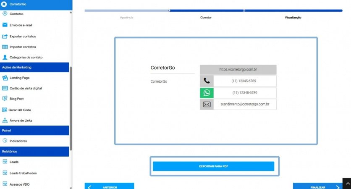Viewport: 351px width, 189px height.
Task: Click the mail envelope icon on card
Action: [207, 104]
